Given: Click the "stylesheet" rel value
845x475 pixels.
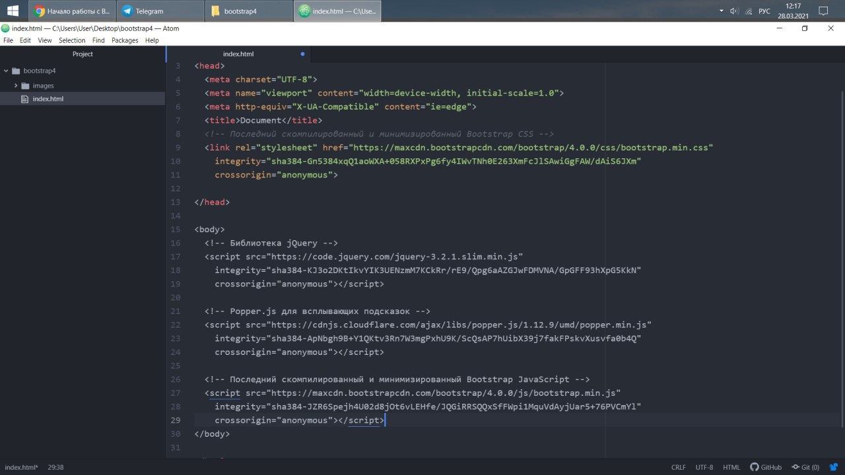Looking at the screenshot, I should (289, 148).
